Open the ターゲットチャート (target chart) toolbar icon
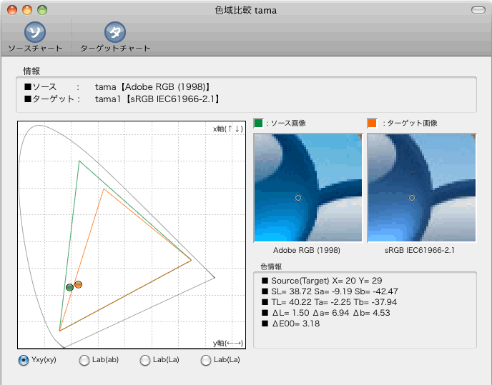The width and height of the screenshot is (492, 385). click(115, 32)
